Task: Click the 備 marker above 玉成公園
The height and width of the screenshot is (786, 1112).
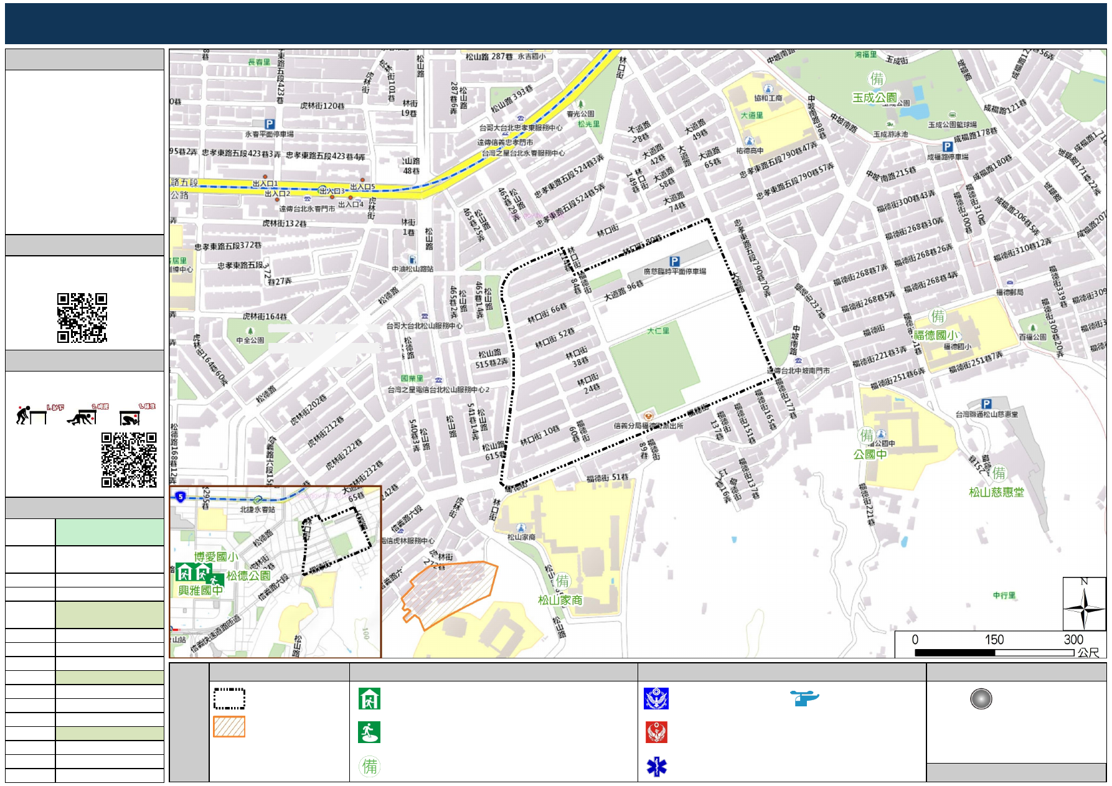Action: (877, 79)
